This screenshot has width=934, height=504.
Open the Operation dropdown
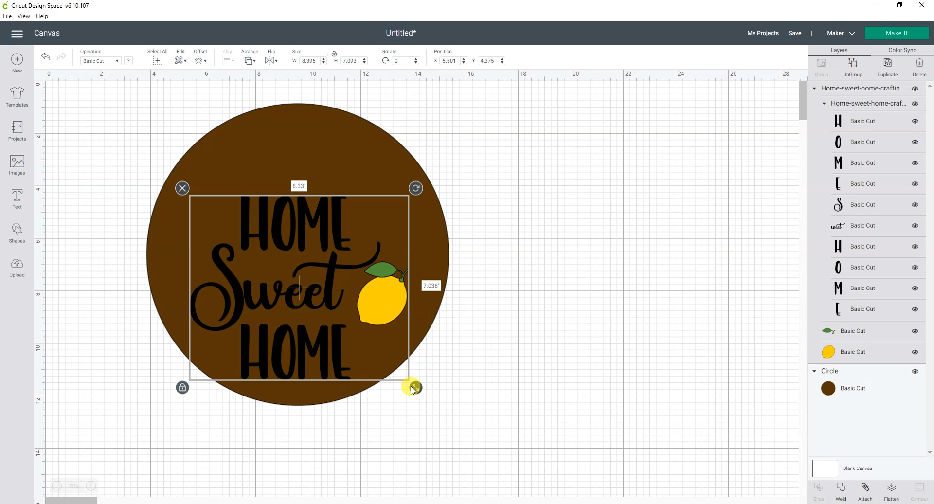pyautogui.click(x=101, y=61)
